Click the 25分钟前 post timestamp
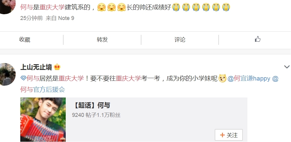The height and width of the screenshot is (142, 291). click(x=31, y=18)
